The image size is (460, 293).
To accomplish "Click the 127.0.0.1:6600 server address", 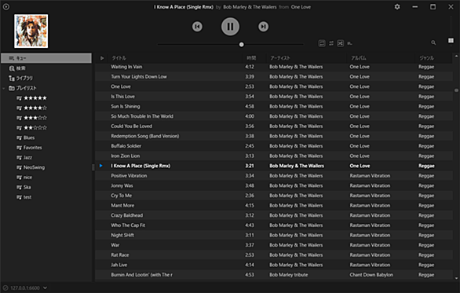I will (25, 288).
